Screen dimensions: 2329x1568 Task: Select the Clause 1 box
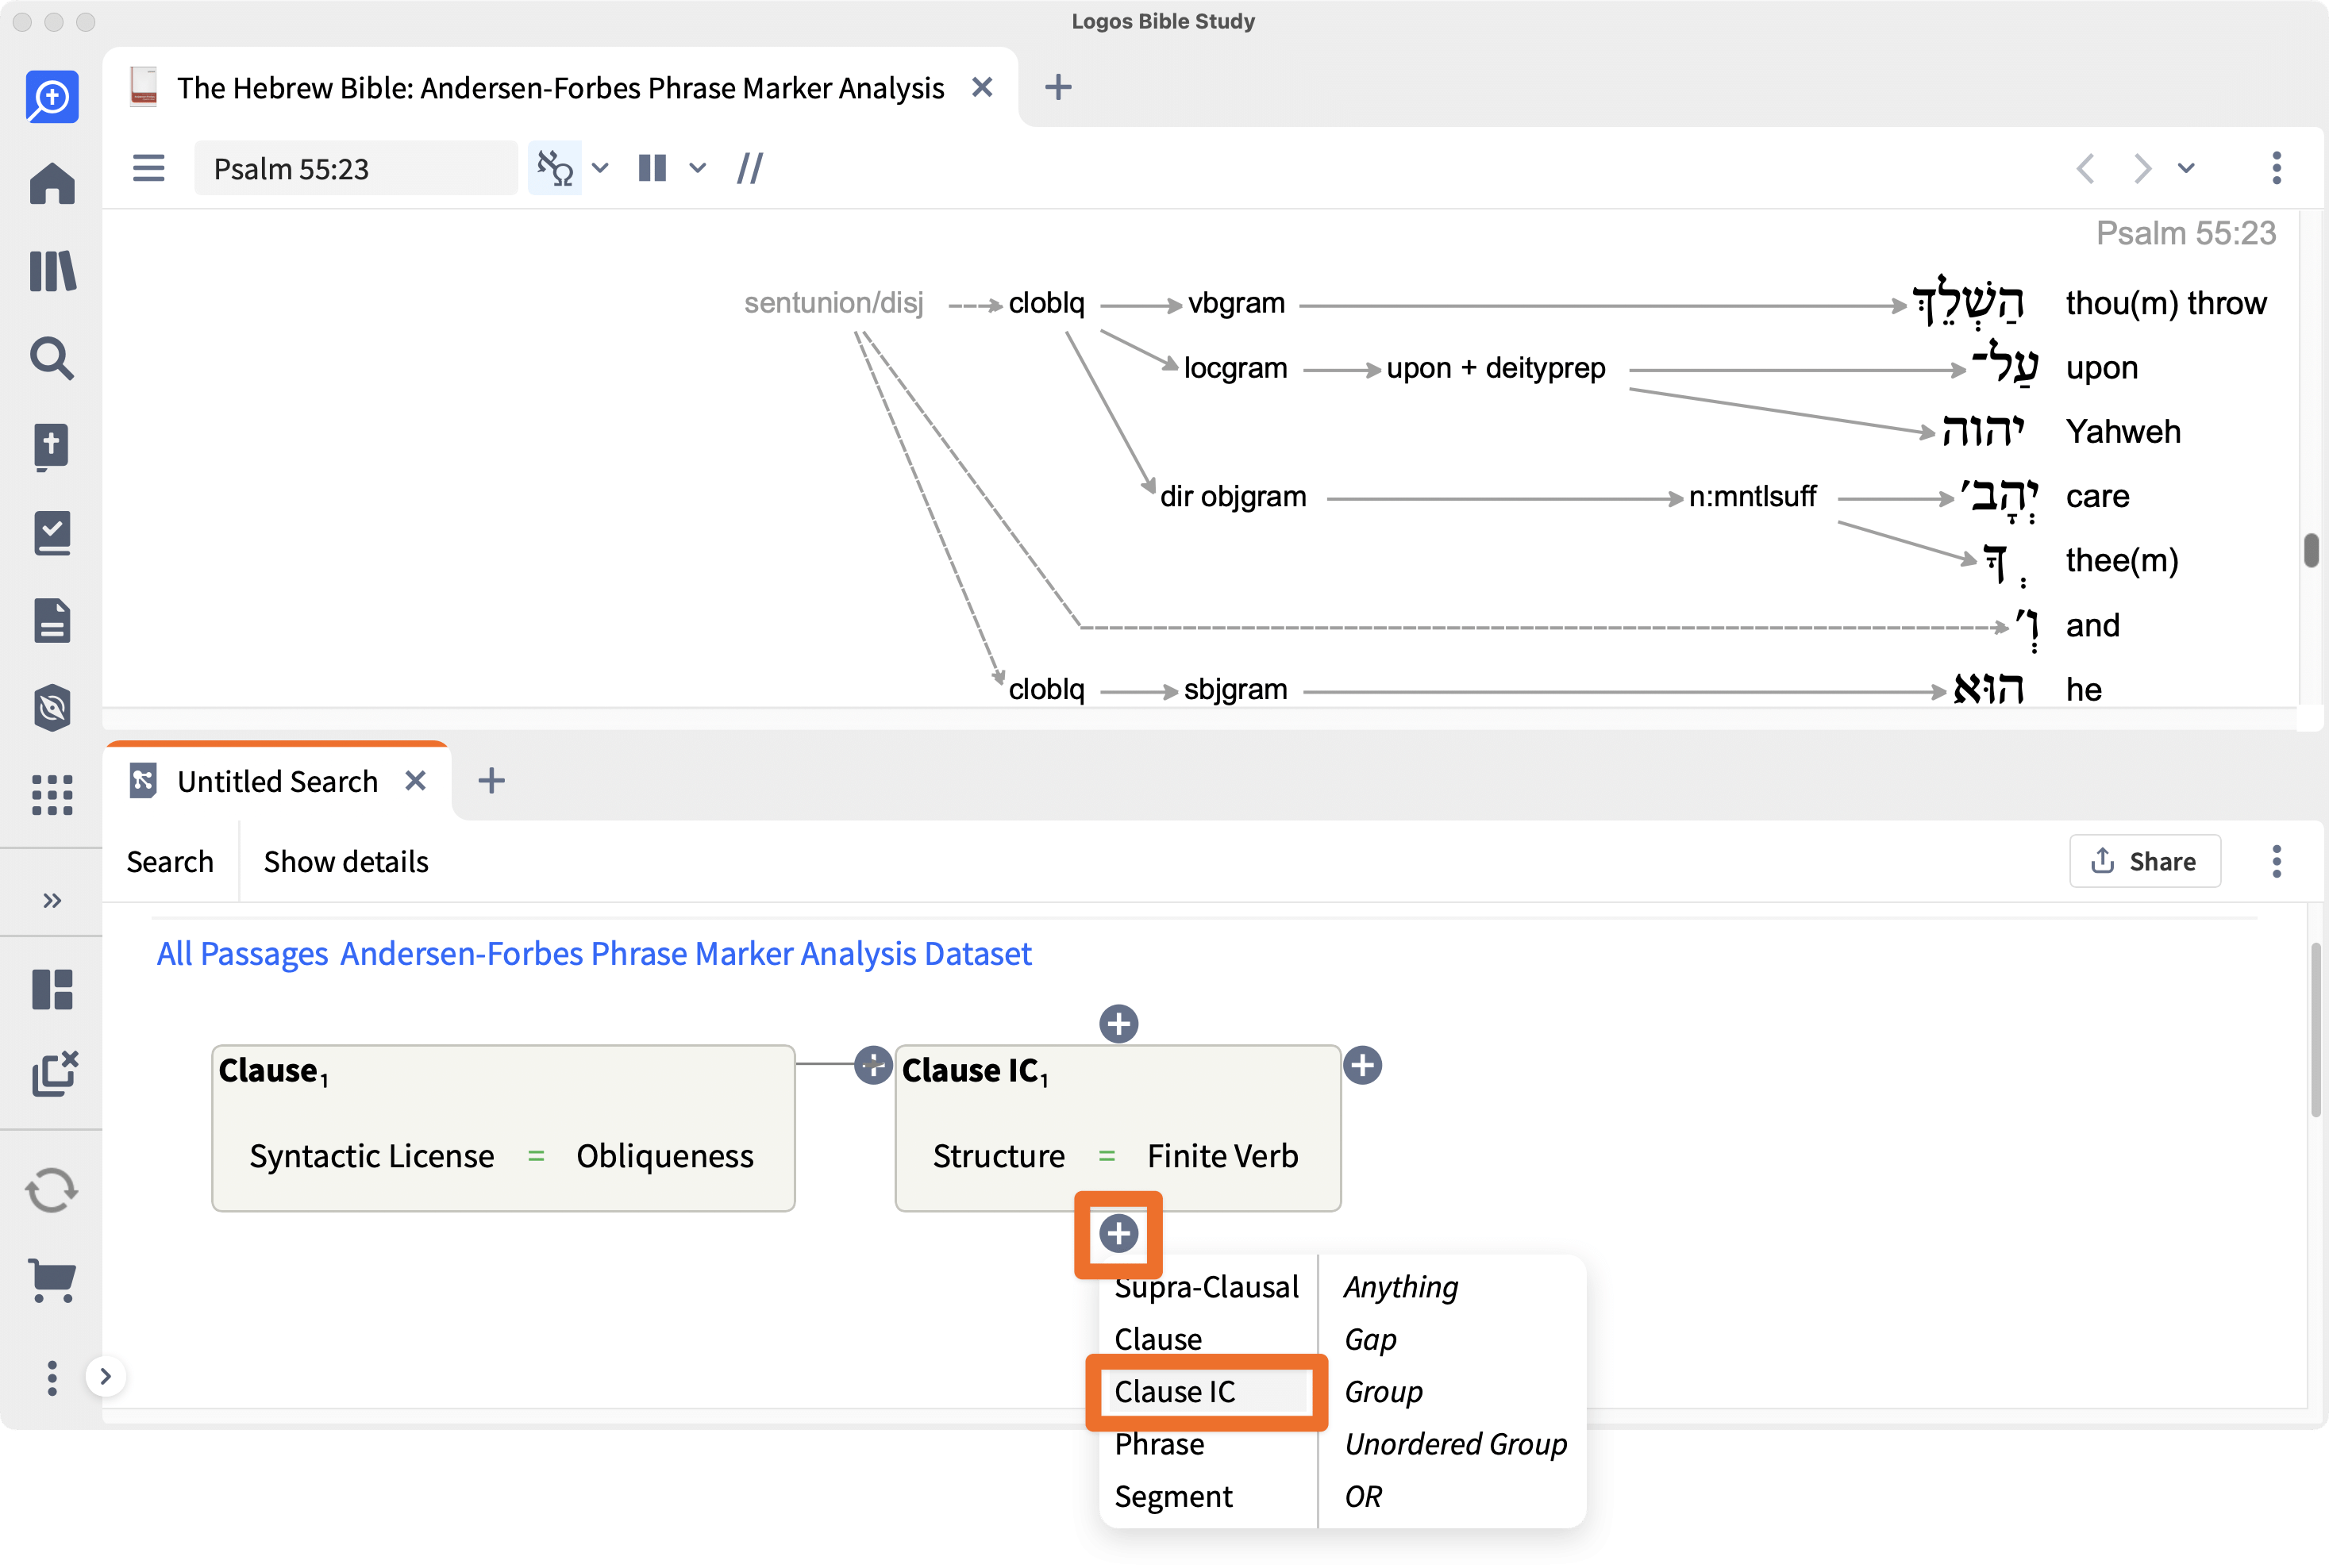coord(503,1129)
